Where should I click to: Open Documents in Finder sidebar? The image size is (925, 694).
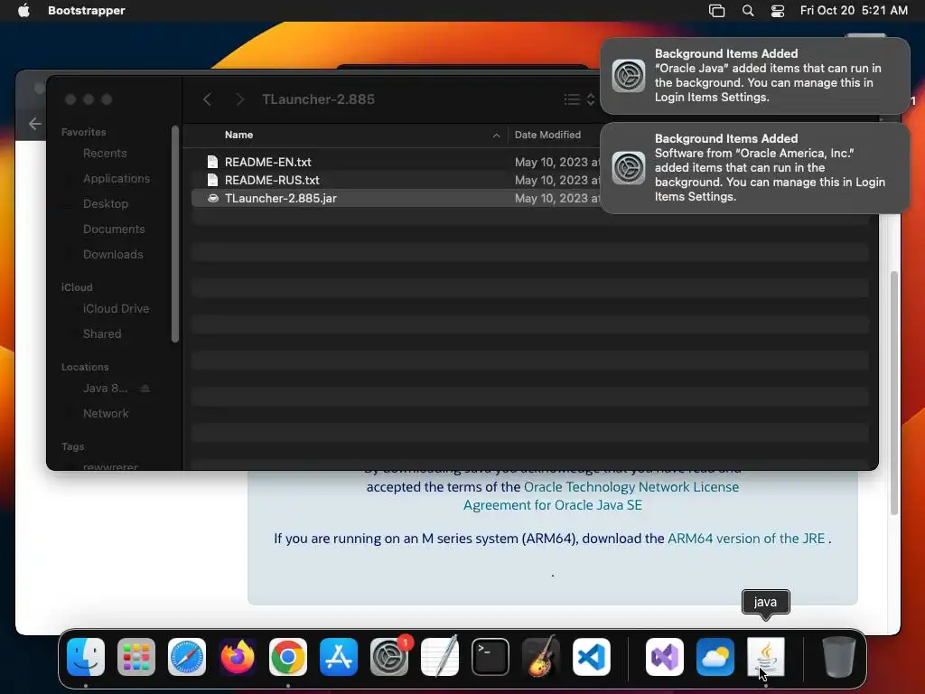click(114, 230)
